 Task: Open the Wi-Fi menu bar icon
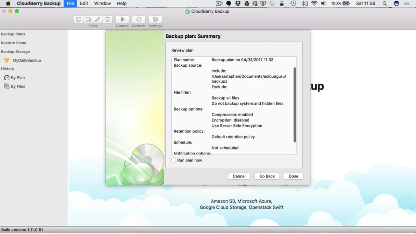[314, 4]
